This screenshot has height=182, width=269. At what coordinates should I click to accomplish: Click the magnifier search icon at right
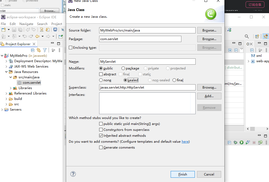coord(247,36)
